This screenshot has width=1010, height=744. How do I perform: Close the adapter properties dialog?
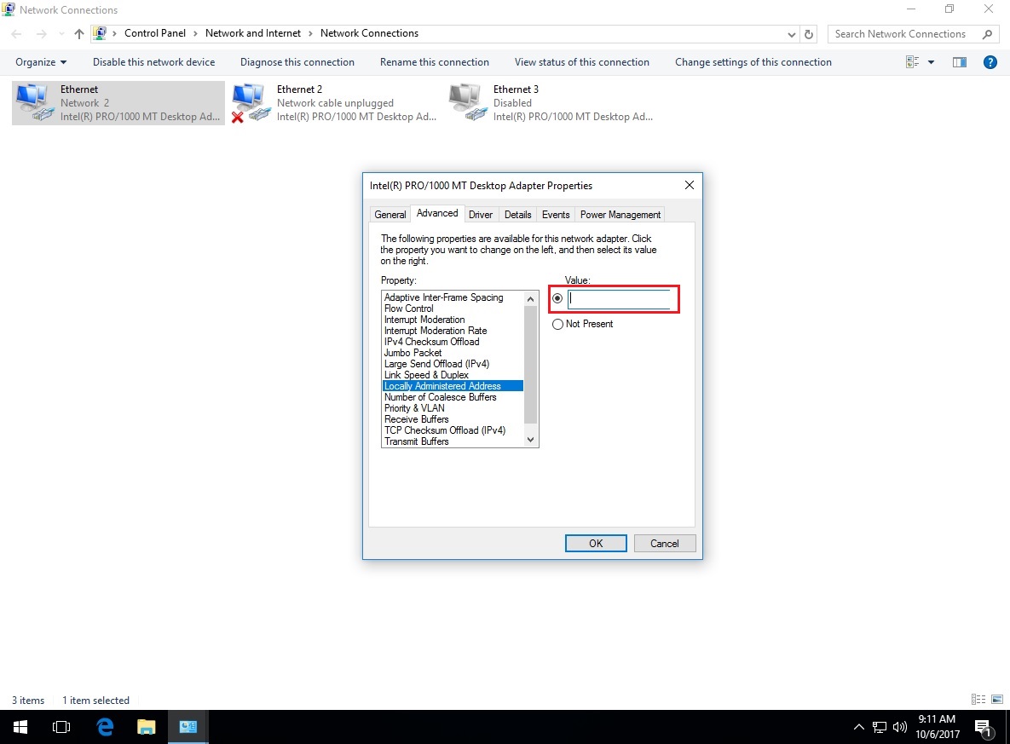pyautogui.click(x=690, y=186)
